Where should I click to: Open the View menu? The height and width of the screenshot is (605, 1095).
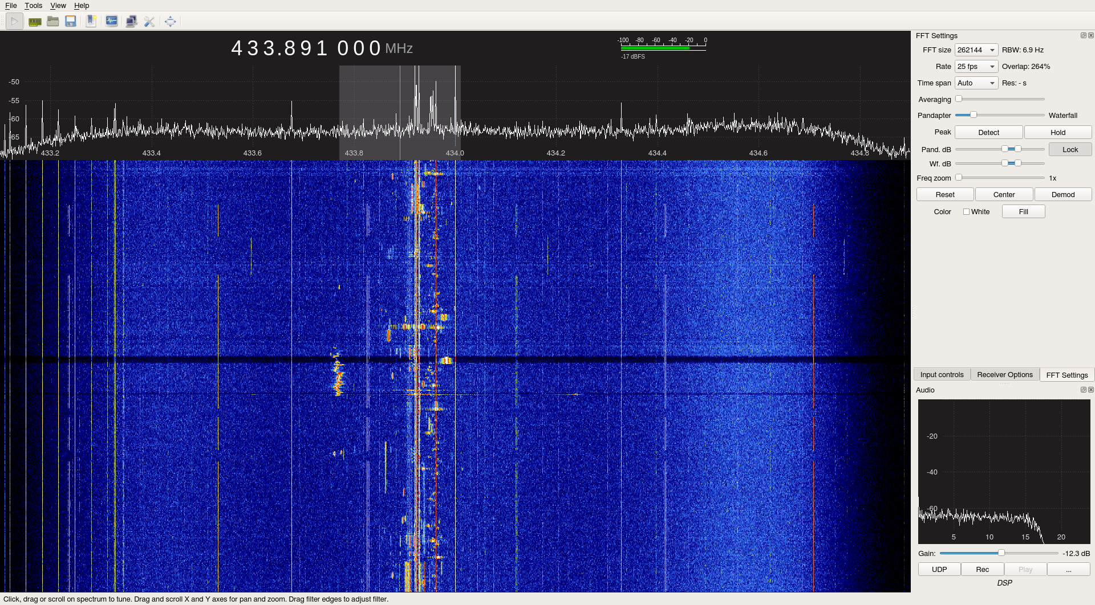pyautogui.click(x=58, y=6)
